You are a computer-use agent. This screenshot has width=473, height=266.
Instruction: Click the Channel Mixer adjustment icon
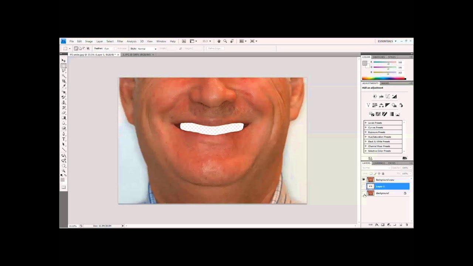401,105
